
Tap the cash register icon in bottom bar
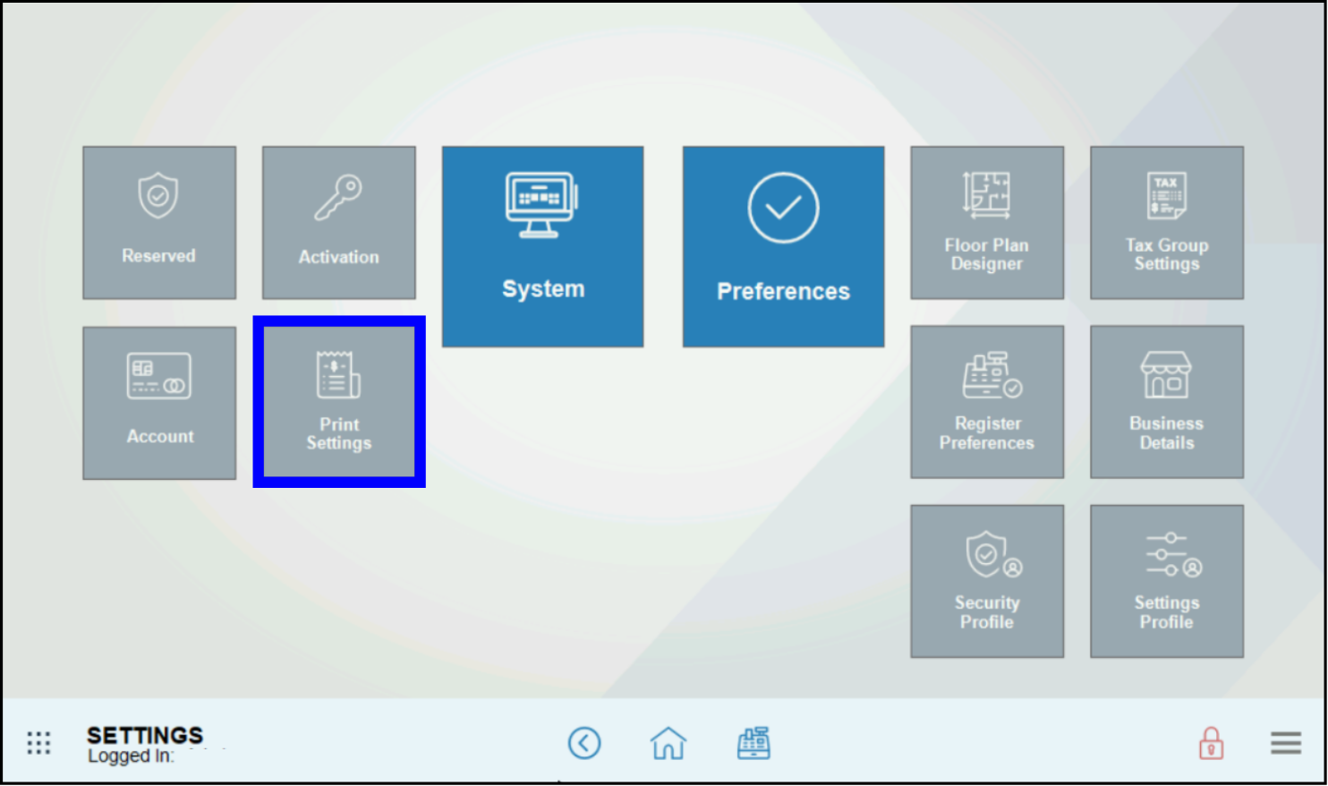click(754, 742)
